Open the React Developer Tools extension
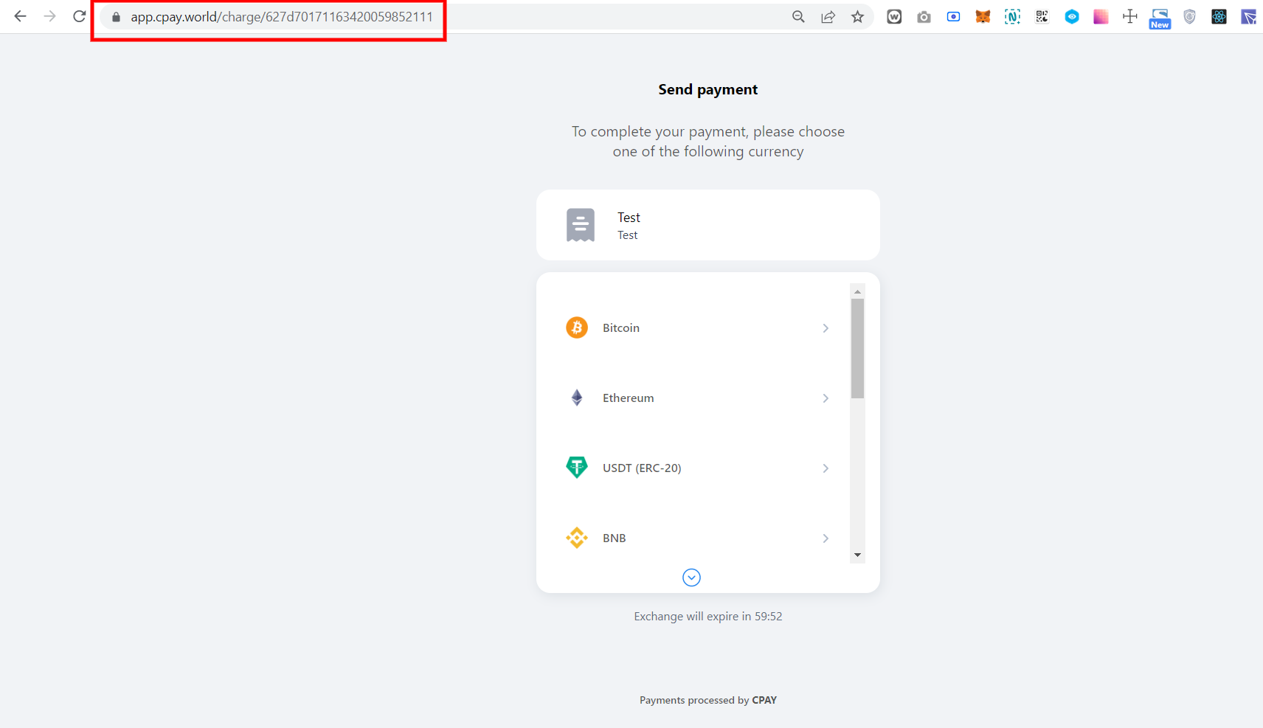 1219,17
